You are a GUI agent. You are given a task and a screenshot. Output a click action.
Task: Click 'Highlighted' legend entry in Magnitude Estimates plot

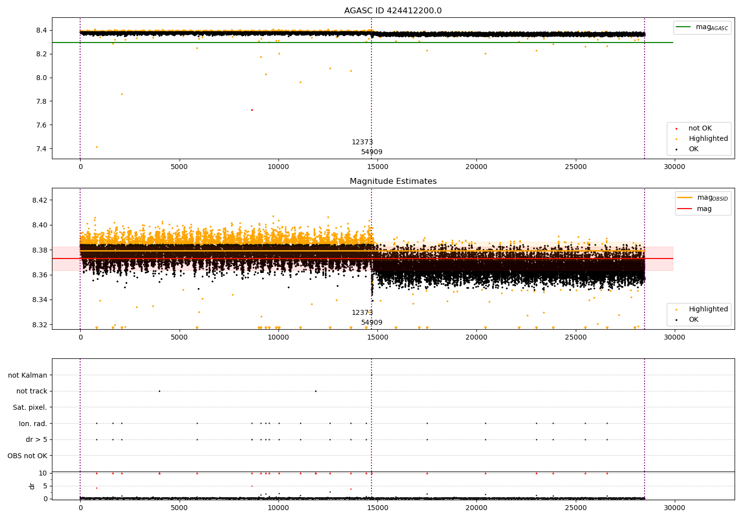click(x=708, y=309)
